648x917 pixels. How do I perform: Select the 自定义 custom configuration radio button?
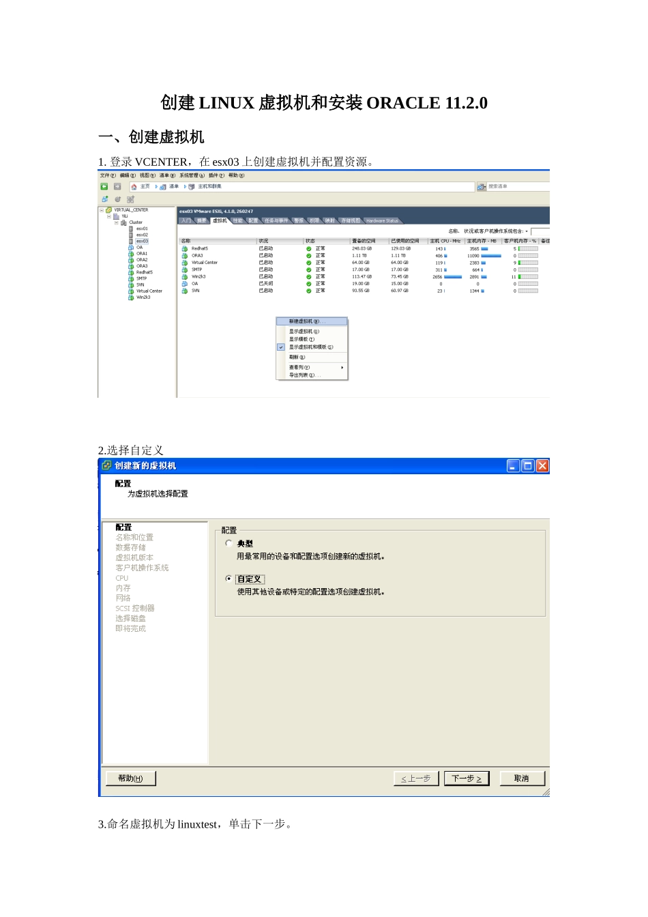(x=229, y=579)
